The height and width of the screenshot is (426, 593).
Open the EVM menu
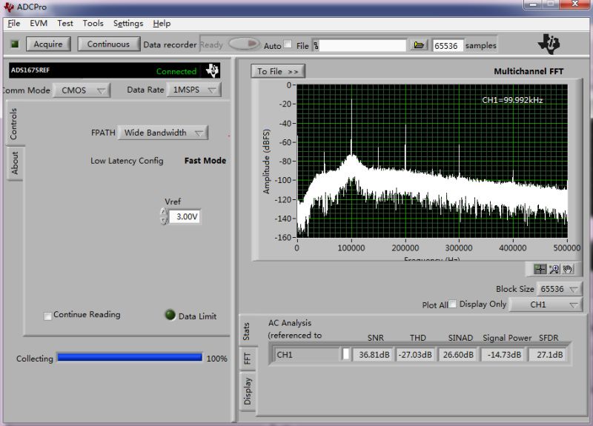(39, 24)
